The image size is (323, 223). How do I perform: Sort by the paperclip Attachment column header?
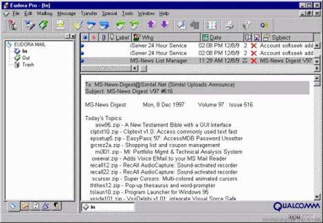tap(104, 37)
